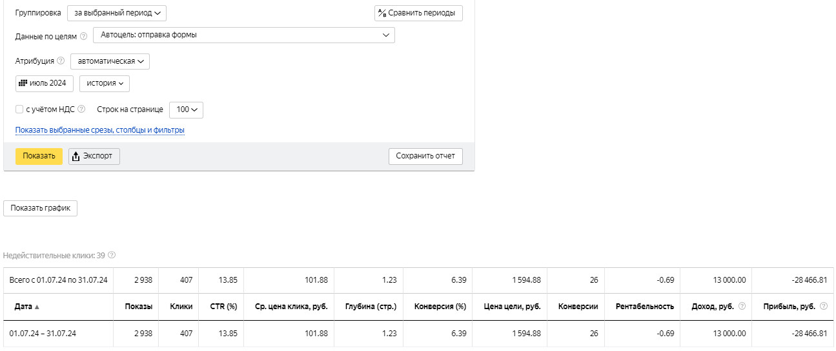This screenshot has width=836, height=351.
Task: Open the автоматическая attribution dropdown
Action: coord(110,61)
